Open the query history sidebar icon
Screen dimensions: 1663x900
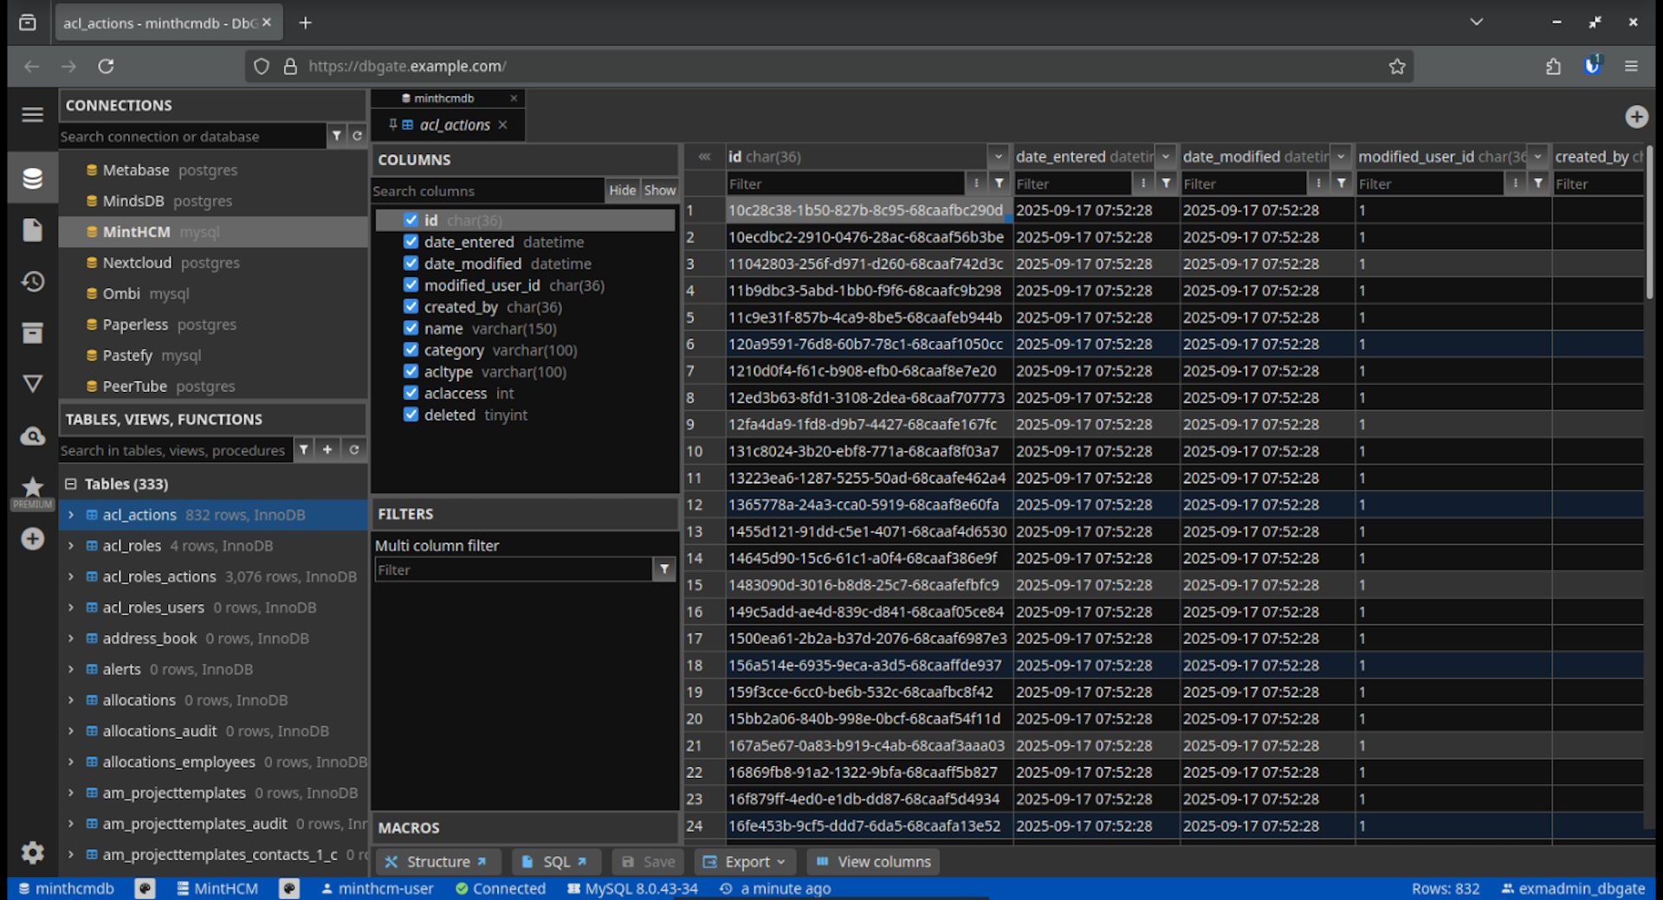(33, 282)
